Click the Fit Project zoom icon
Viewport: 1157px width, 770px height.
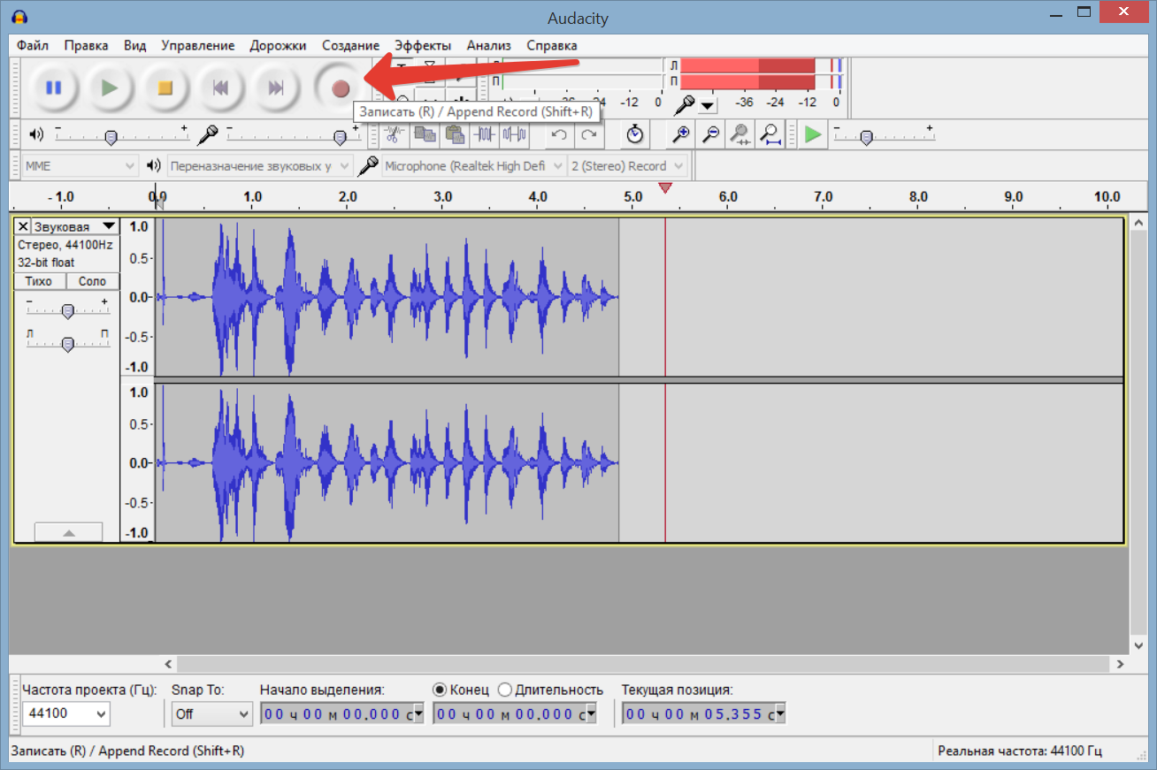point(770,134)
